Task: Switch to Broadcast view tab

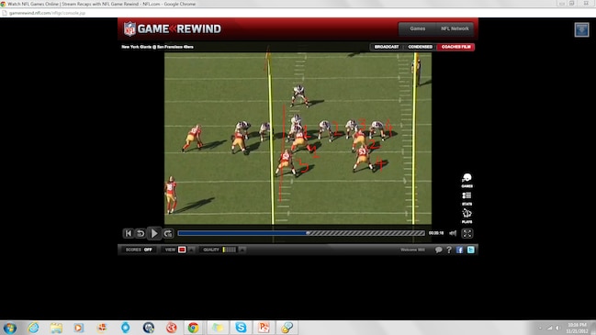Action: [387, 47]
